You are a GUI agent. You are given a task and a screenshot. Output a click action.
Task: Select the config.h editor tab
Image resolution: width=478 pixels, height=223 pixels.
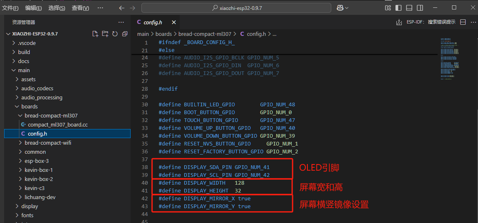[152, 22]
